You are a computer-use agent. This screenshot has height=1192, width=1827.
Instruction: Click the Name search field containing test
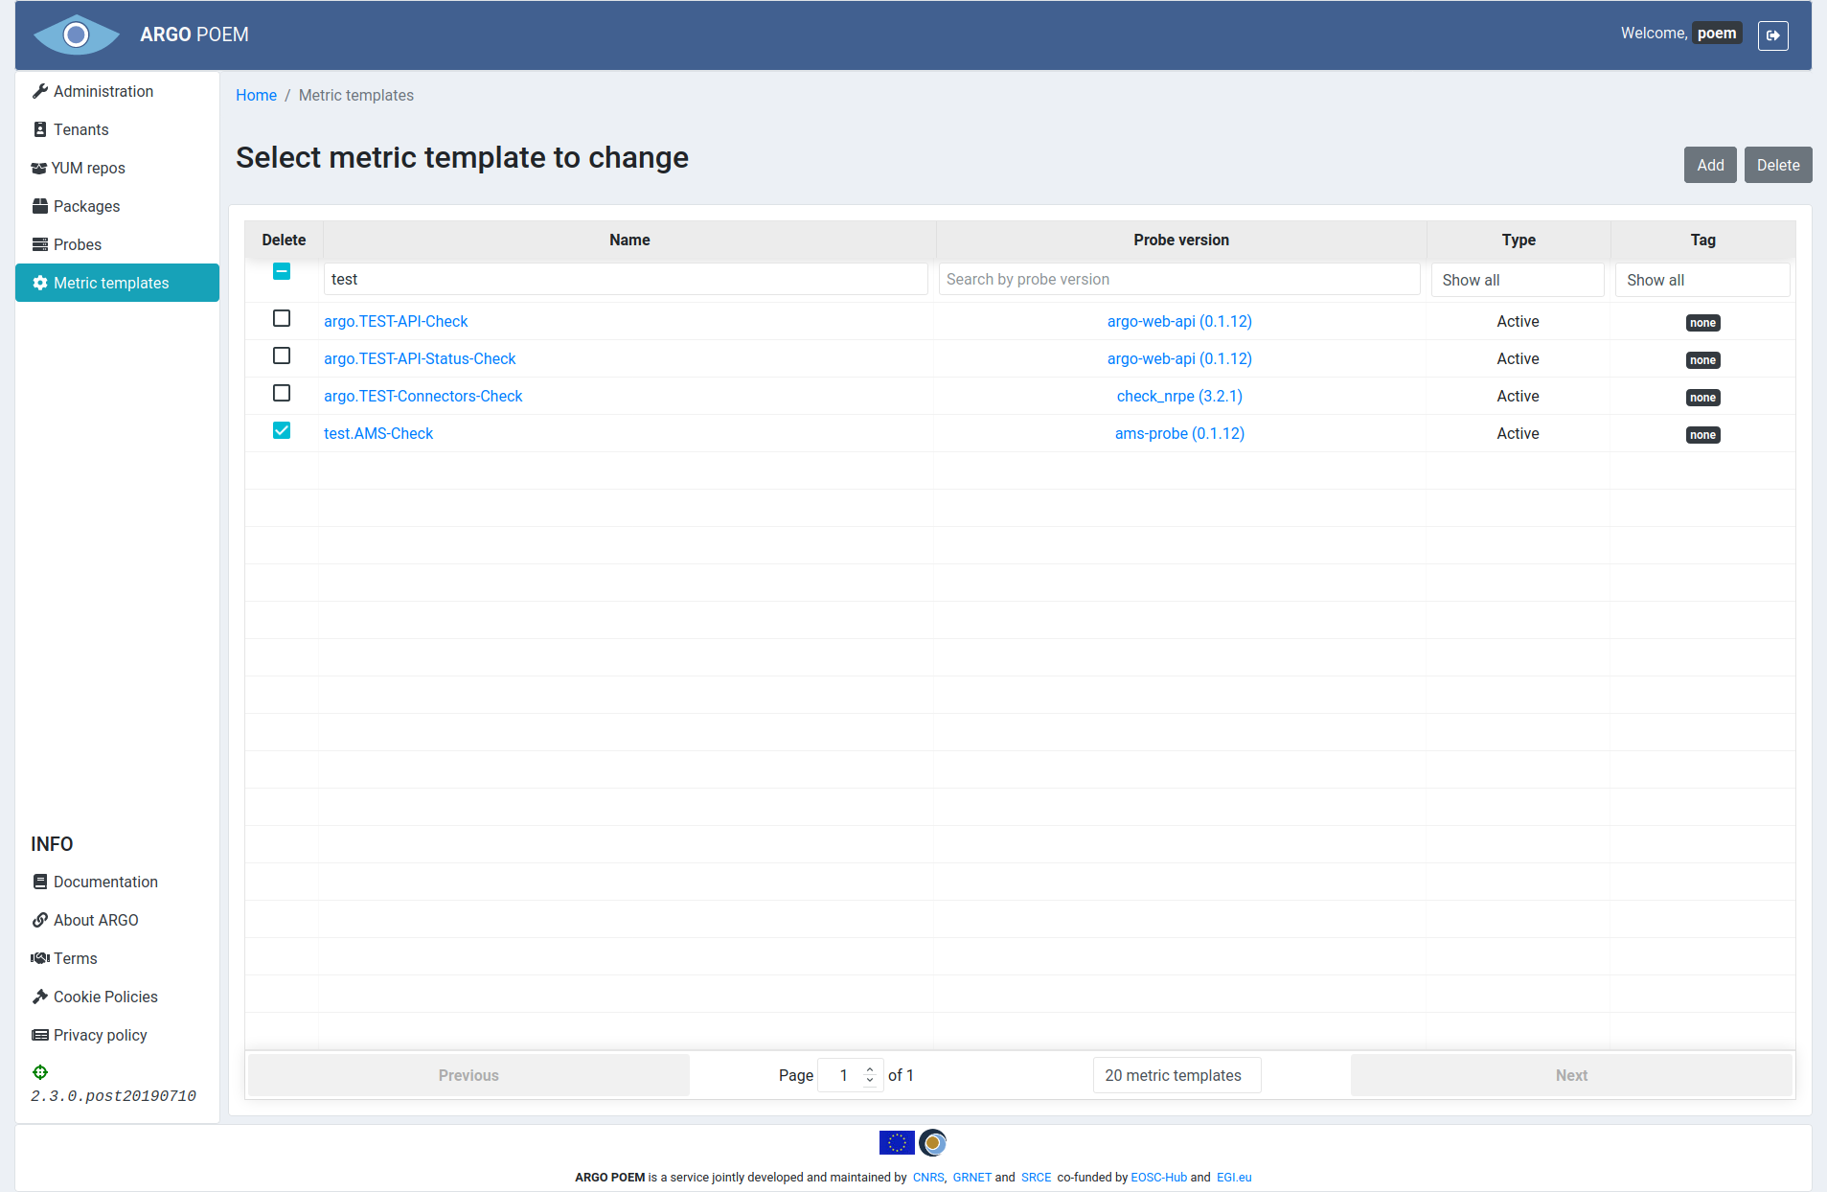click(626, 279)
